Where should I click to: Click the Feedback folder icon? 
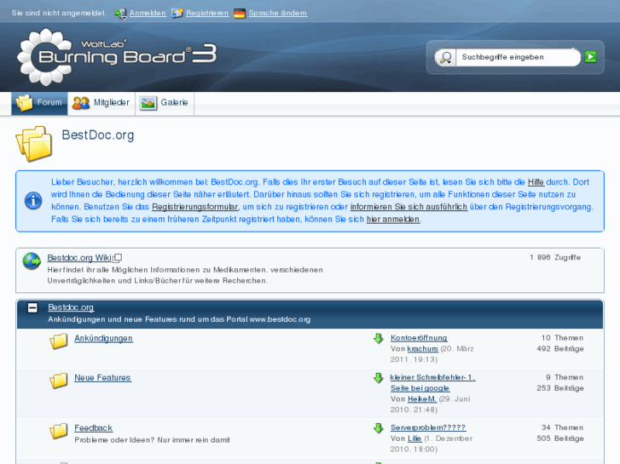59,431
